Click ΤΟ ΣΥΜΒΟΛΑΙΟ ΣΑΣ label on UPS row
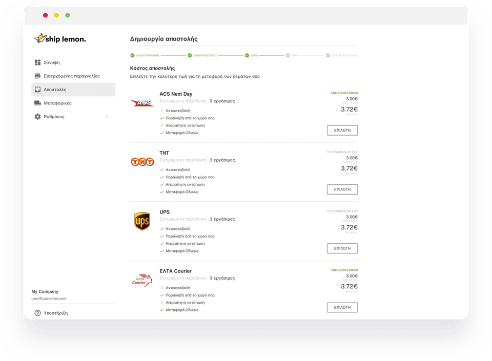The height and width of the screenshot is (361, 492). click(342, 211)
